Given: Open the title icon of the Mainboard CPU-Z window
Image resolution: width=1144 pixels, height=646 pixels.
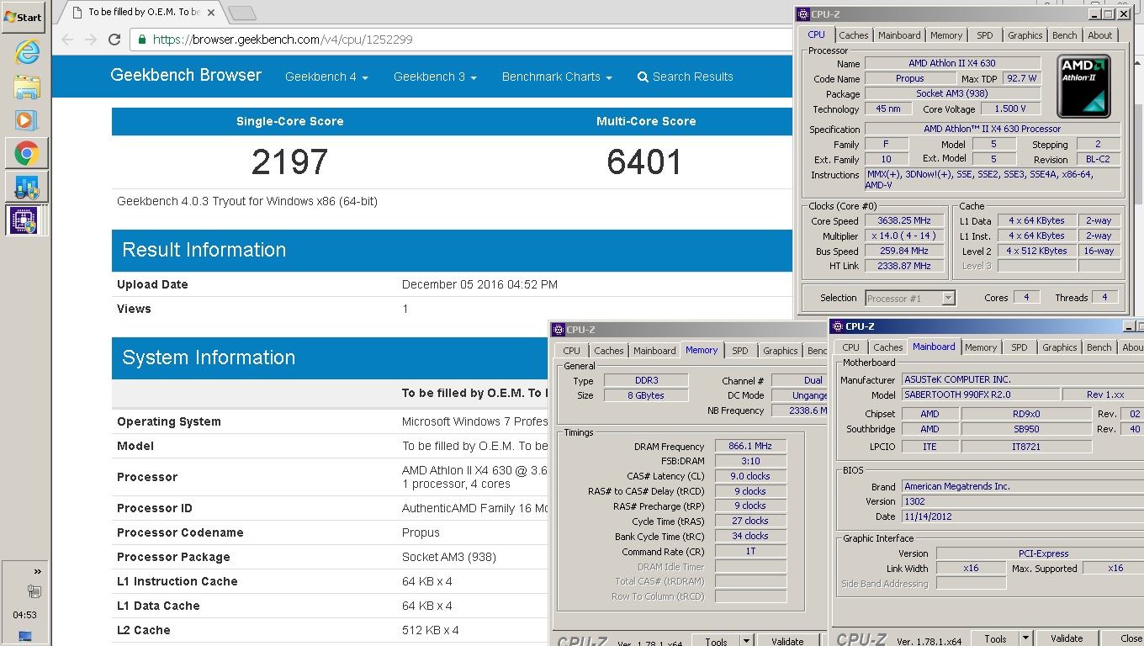Looking at the screenshot, I should pyautogui.click(x=838, y=326).
